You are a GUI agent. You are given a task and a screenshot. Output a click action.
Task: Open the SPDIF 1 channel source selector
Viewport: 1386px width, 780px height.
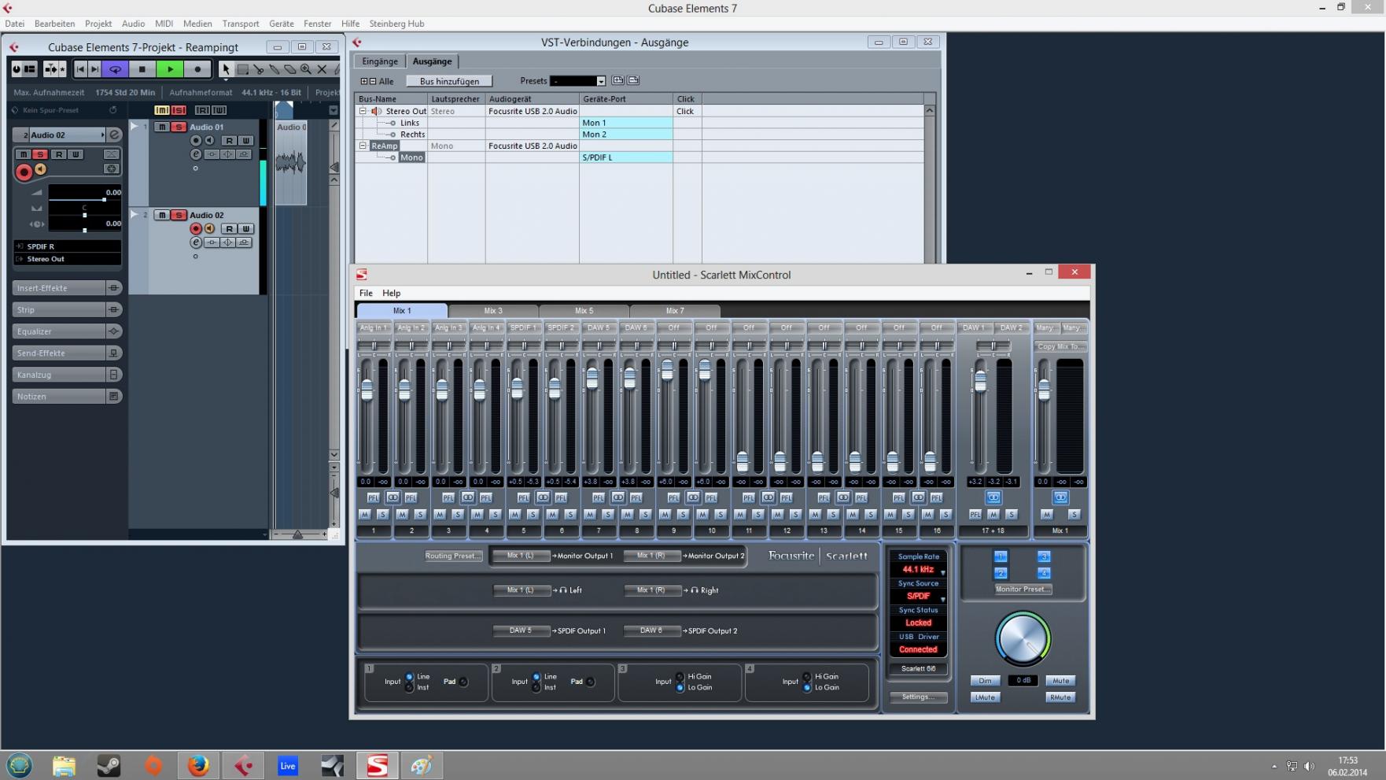pos(524,327)
